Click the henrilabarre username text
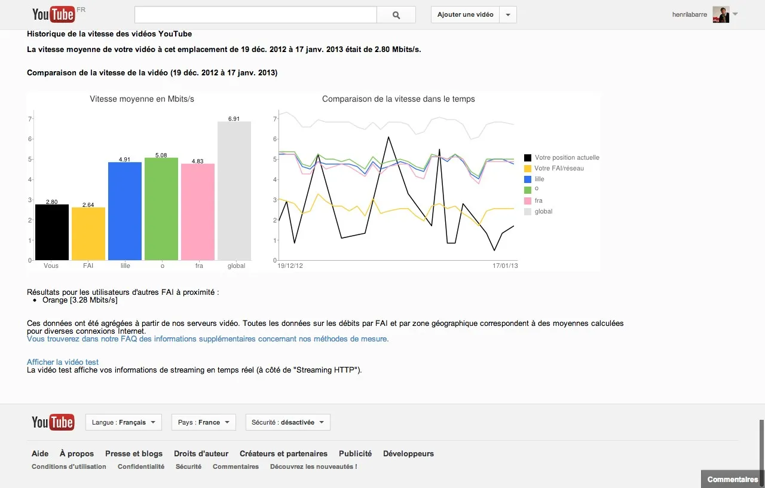This screenshot has width=765, height=488. click(x=691, y=14)
